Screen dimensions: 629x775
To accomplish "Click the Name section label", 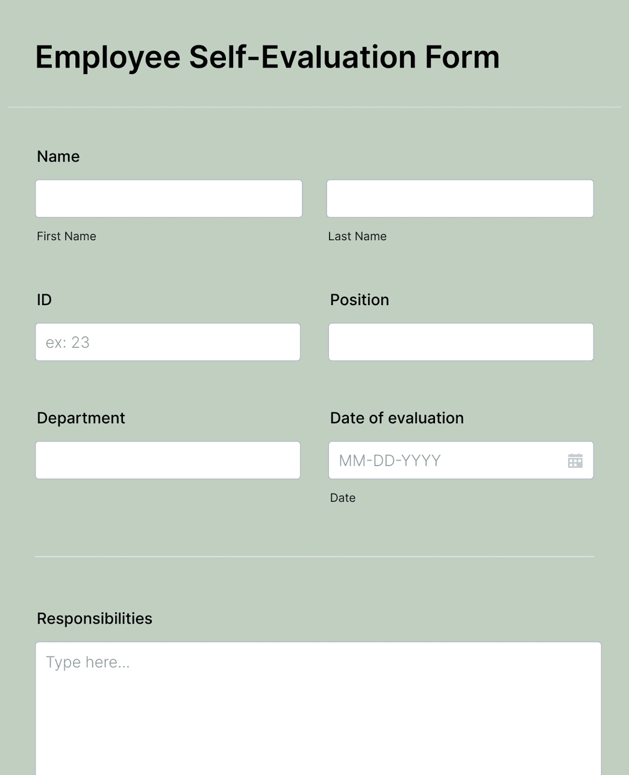I will (x=58, y=156).
